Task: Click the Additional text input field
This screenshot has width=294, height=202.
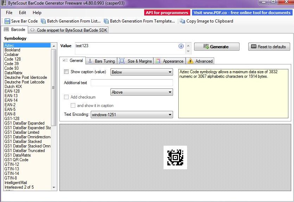Action: point(132,83)
